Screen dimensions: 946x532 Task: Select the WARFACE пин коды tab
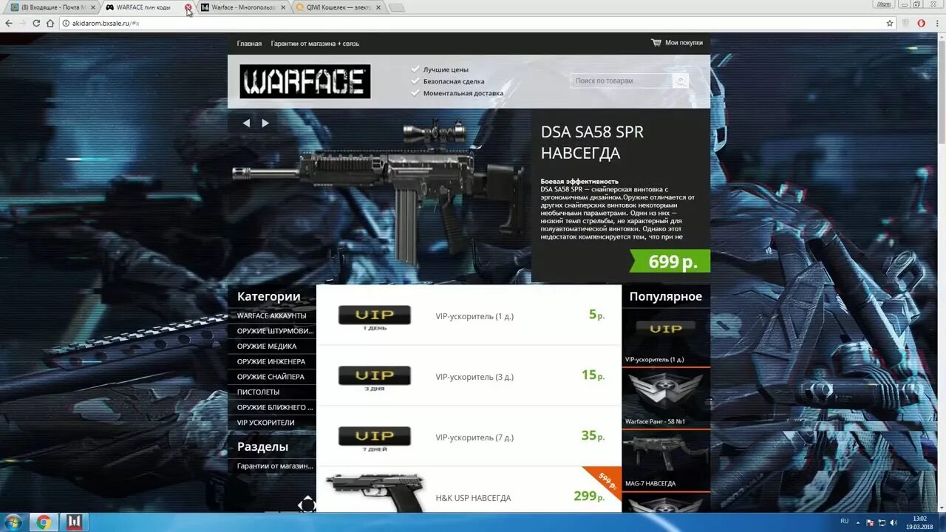(143, 7)
